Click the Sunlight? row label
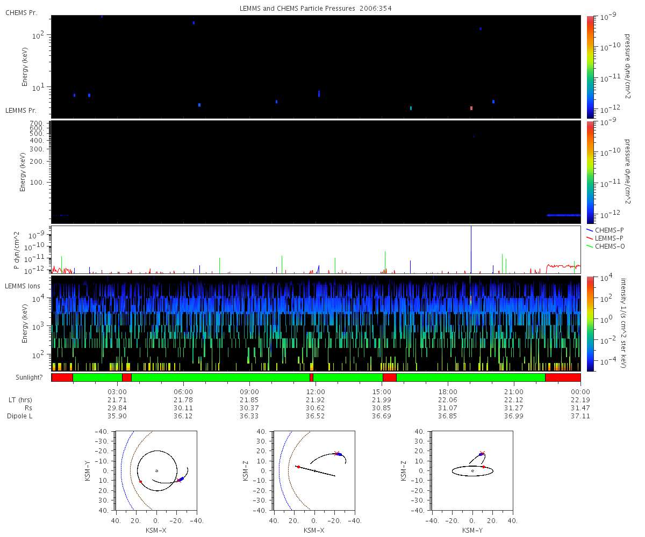Screen dimensions: 645x537 point(29,378)
